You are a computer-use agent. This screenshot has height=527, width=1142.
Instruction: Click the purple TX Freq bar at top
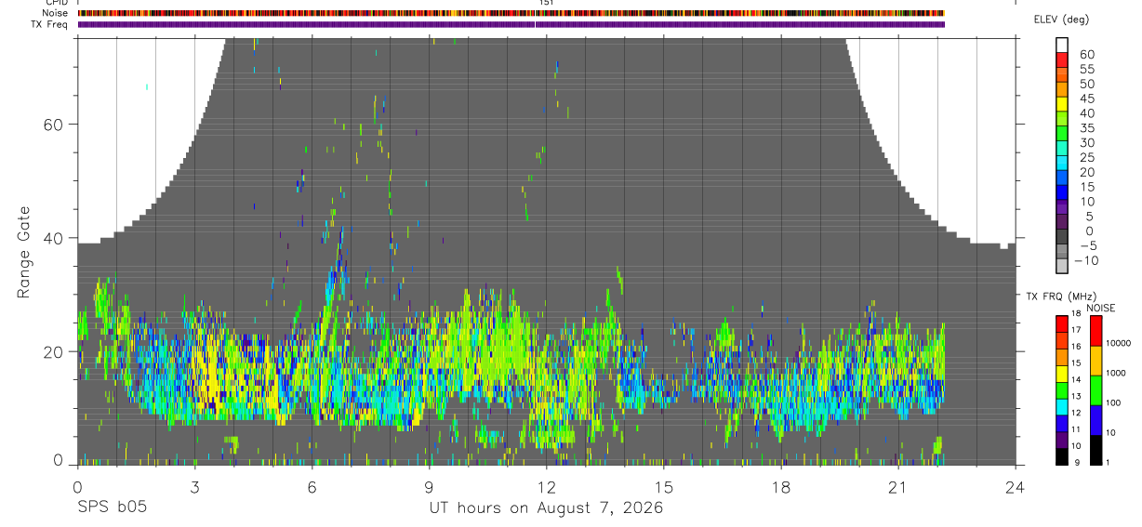coord(511,24)
